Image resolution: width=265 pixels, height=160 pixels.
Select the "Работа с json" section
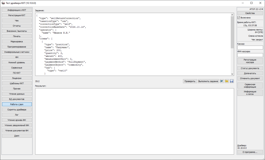pyautogui.click(x=17, y=105)
